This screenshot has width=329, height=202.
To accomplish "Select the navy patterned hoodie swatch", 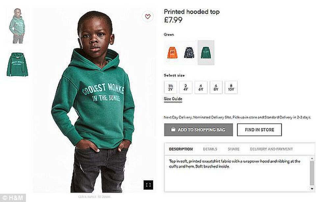I will point(189,52).
